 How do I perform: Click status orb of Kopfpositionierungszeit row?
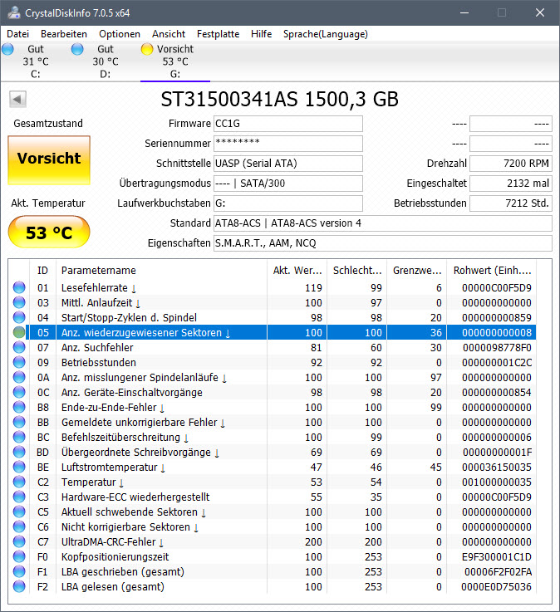(19, 556)
